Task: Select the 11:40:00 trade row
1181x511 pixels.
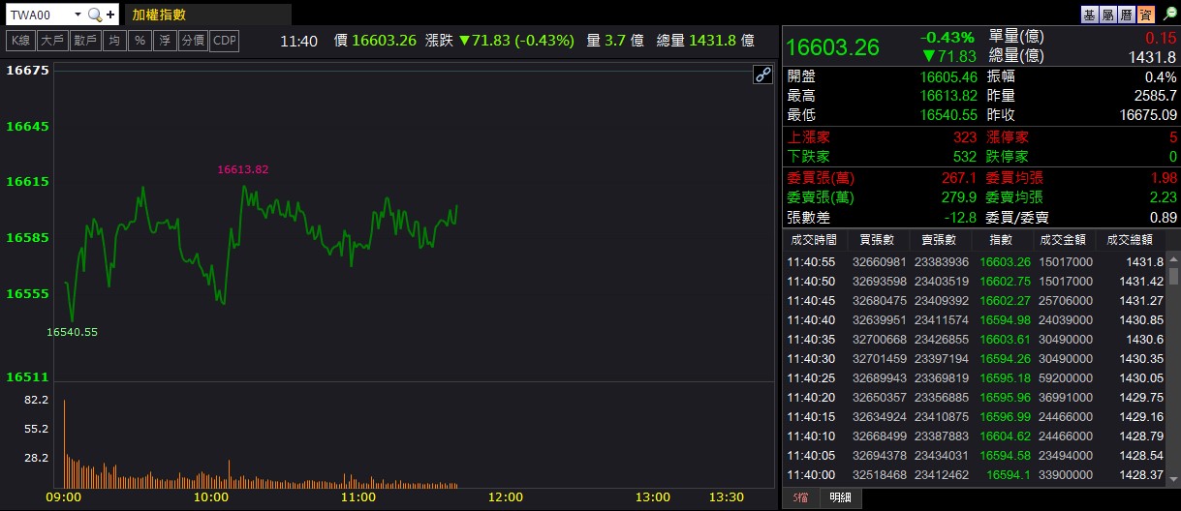Action: [975, 474]
